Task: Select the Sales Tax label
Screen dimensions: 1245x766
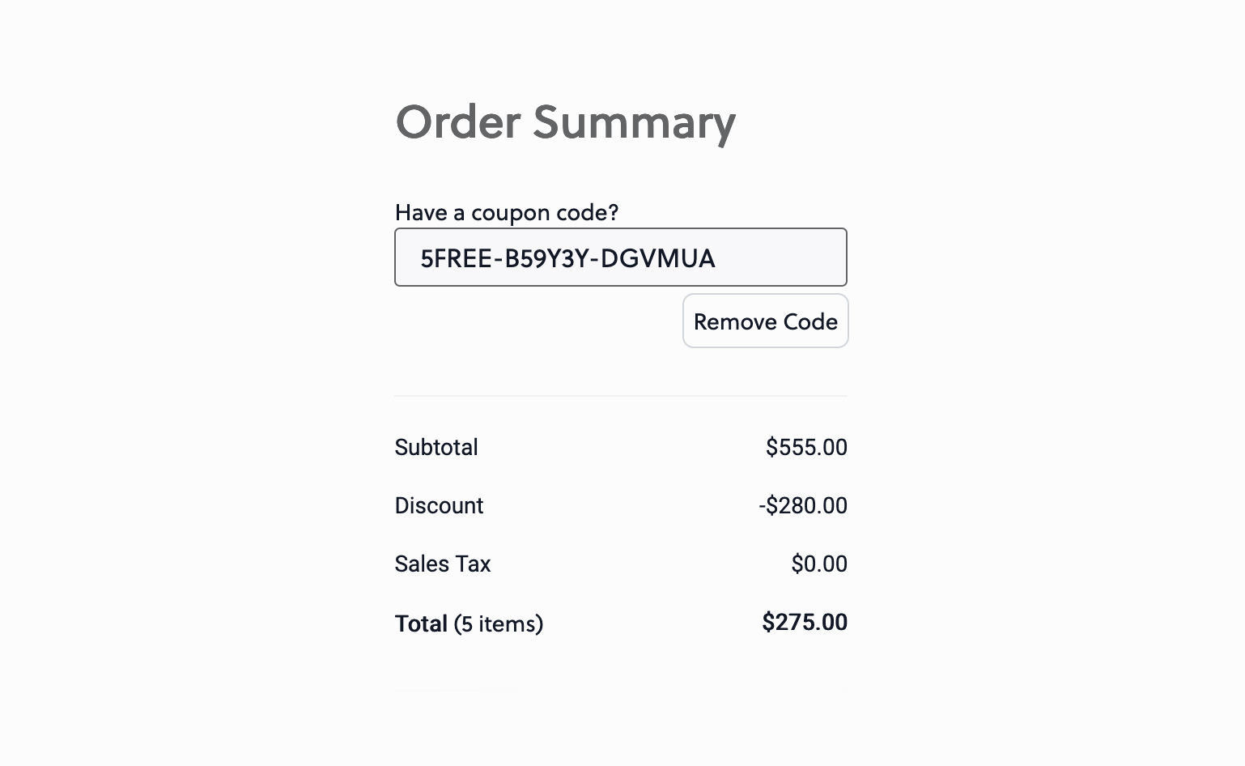Action: click(x=443, y=564)
